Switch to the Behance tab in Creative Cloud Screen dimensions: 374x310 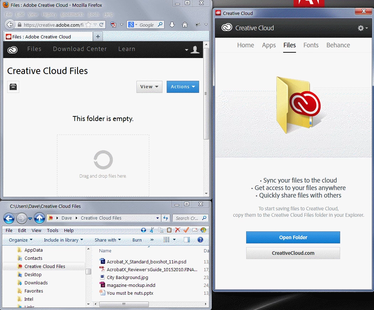[x=338, y=45]
